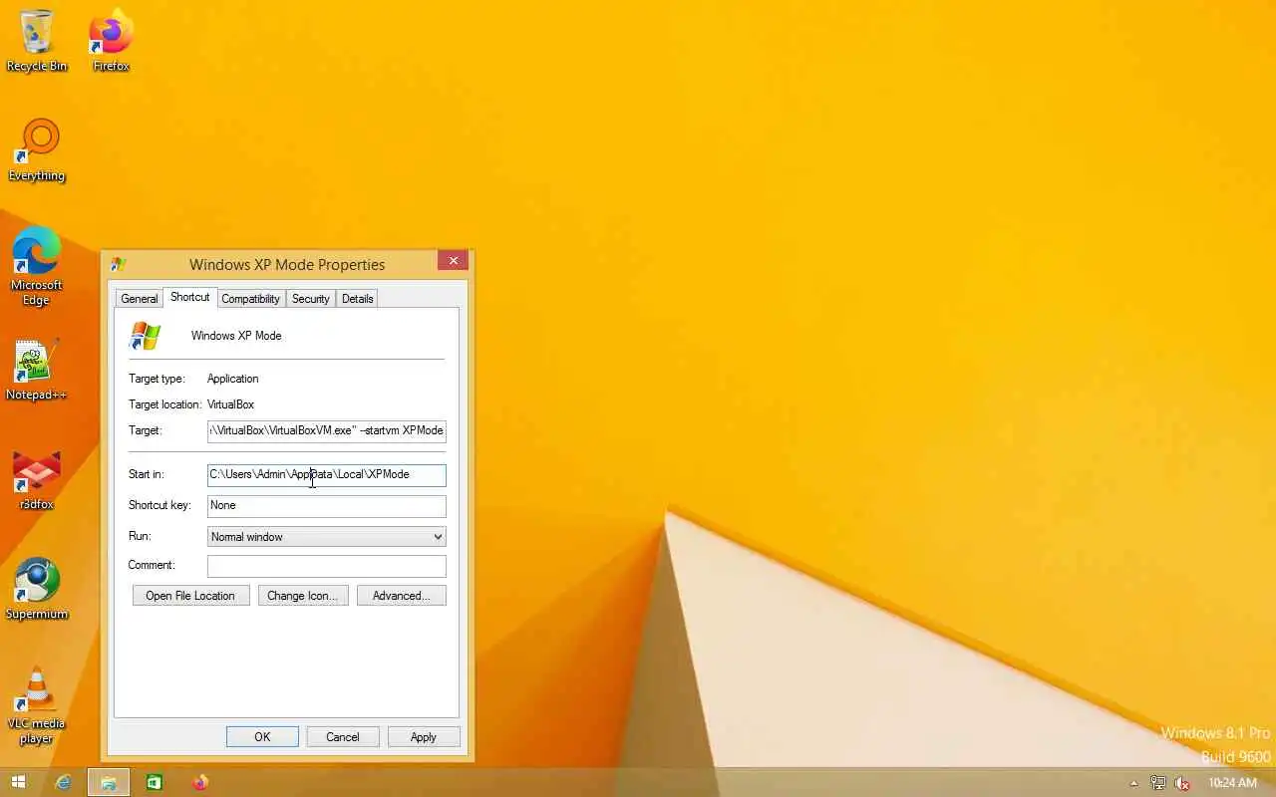Click the Apply button
Screen dimensions: 1276x797
click(424, 737)
